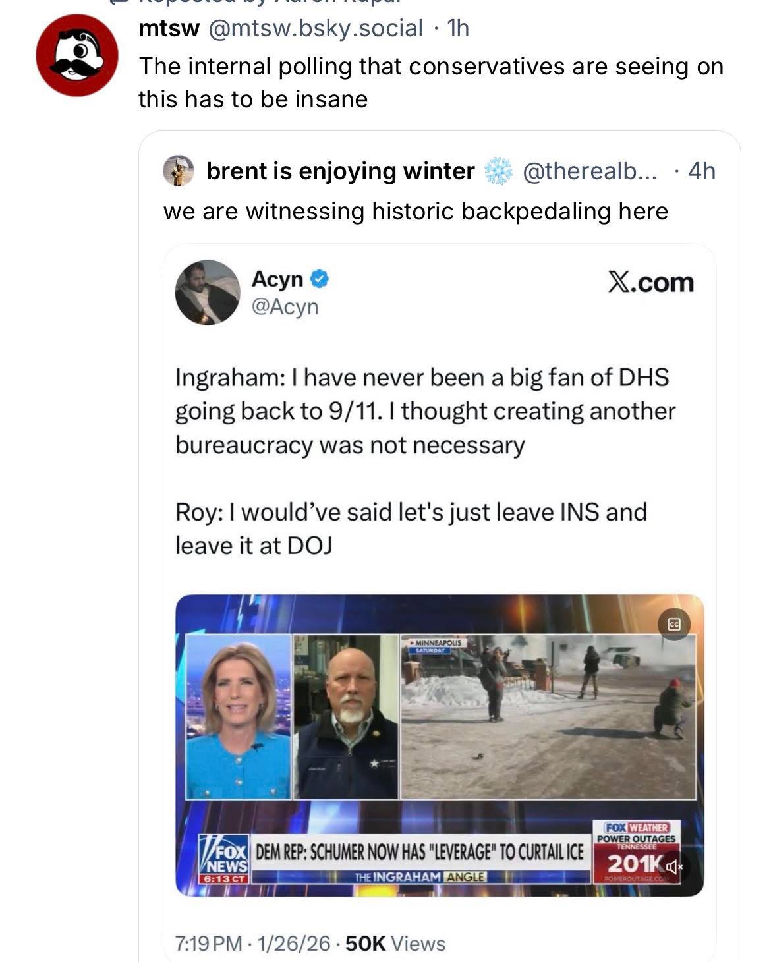Open the "historic backpedaling" quoted post text
The image size is (771, 962).
click(415, 211)
